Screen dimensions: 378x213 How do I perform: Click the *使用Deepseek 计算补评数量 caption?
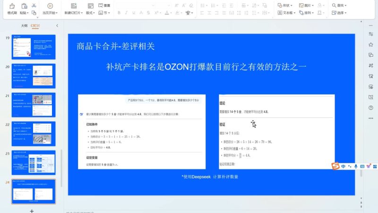210,177
